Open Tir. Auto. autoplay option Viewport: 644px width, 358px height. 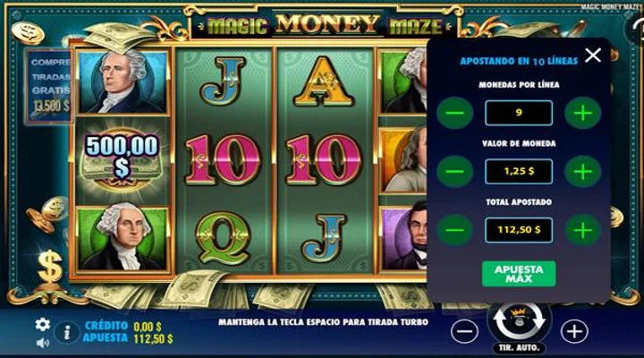pyautogui.click(x=519, y=348)
